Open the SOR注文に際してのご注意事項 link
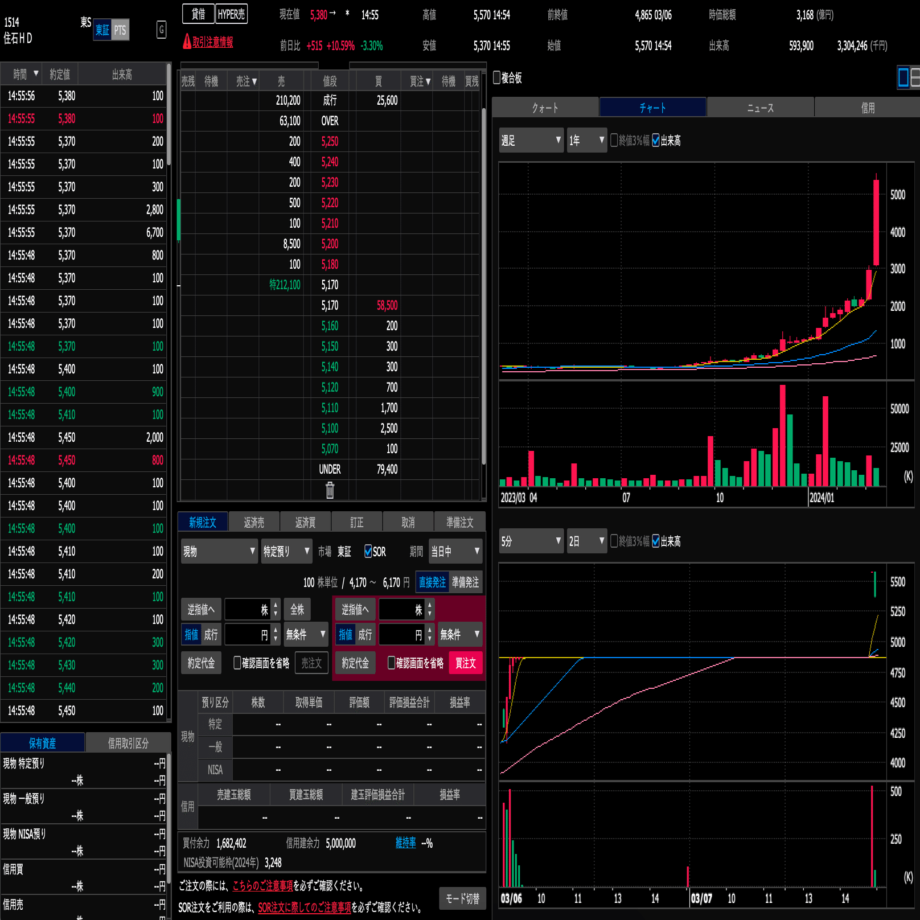The width and height of the screenshot is (920, 920). tap(305, 907)
